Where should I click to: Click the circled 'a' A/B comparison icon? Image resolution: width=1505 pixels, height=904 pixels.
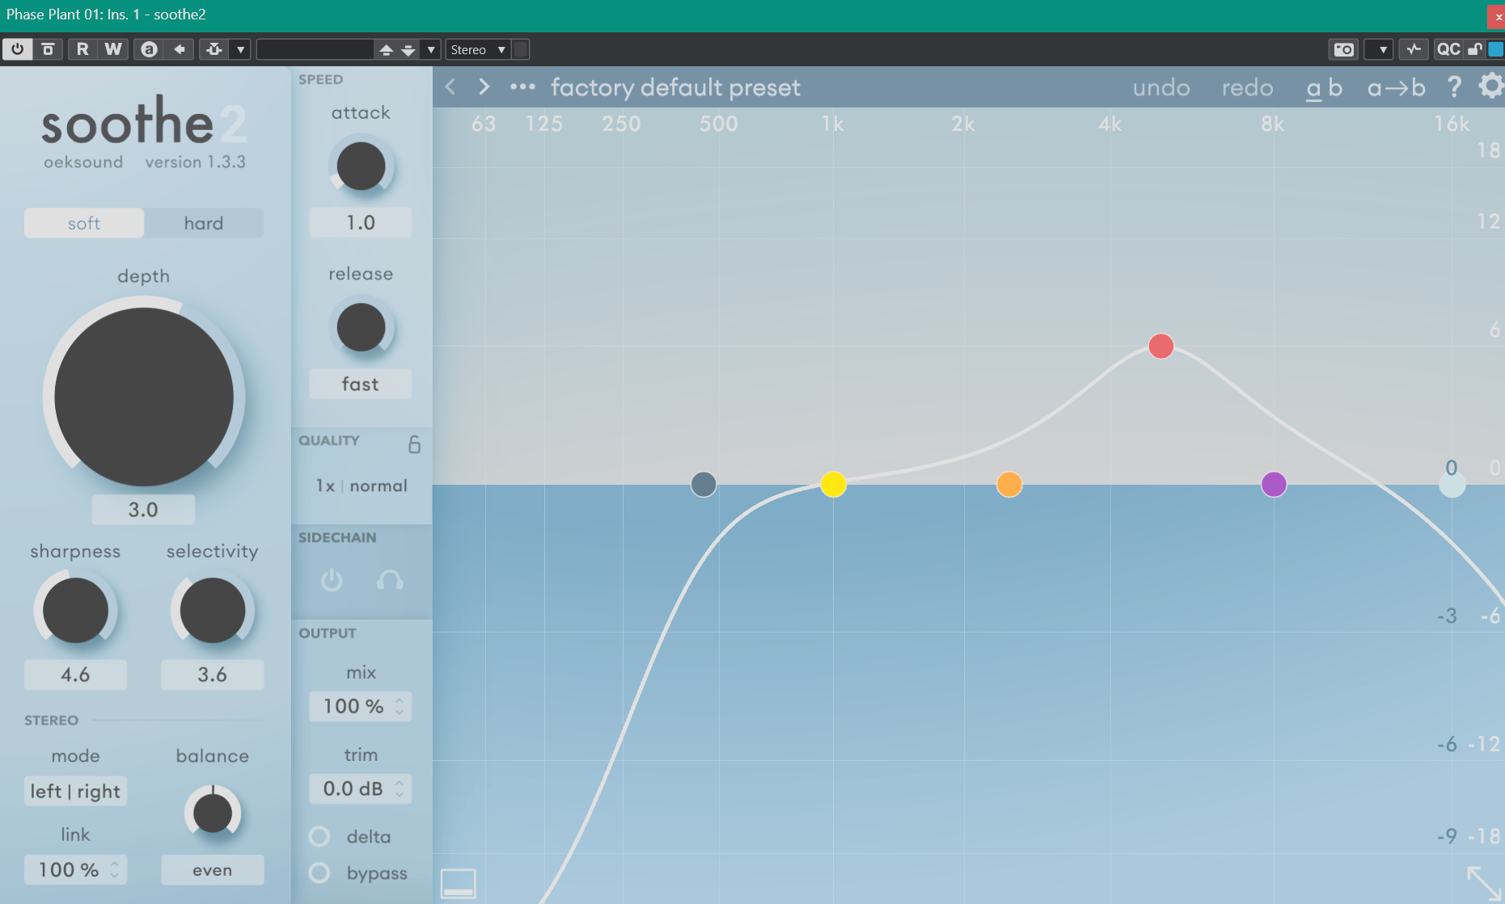tap(149, 49)
